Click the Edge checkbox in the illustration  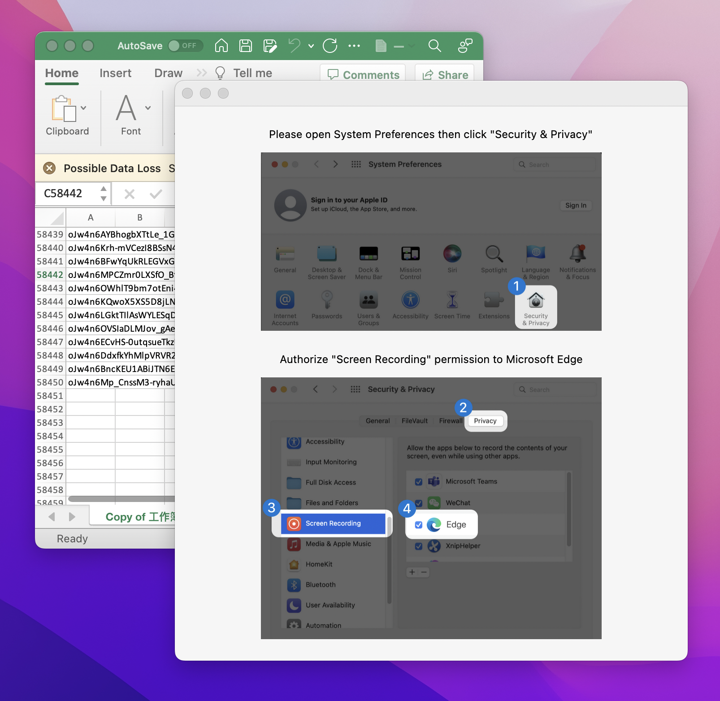tap(418, 525)
